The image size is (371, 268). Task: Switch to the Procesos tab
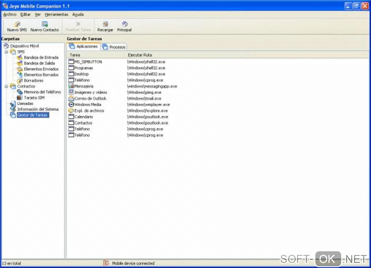click(114, 47)
